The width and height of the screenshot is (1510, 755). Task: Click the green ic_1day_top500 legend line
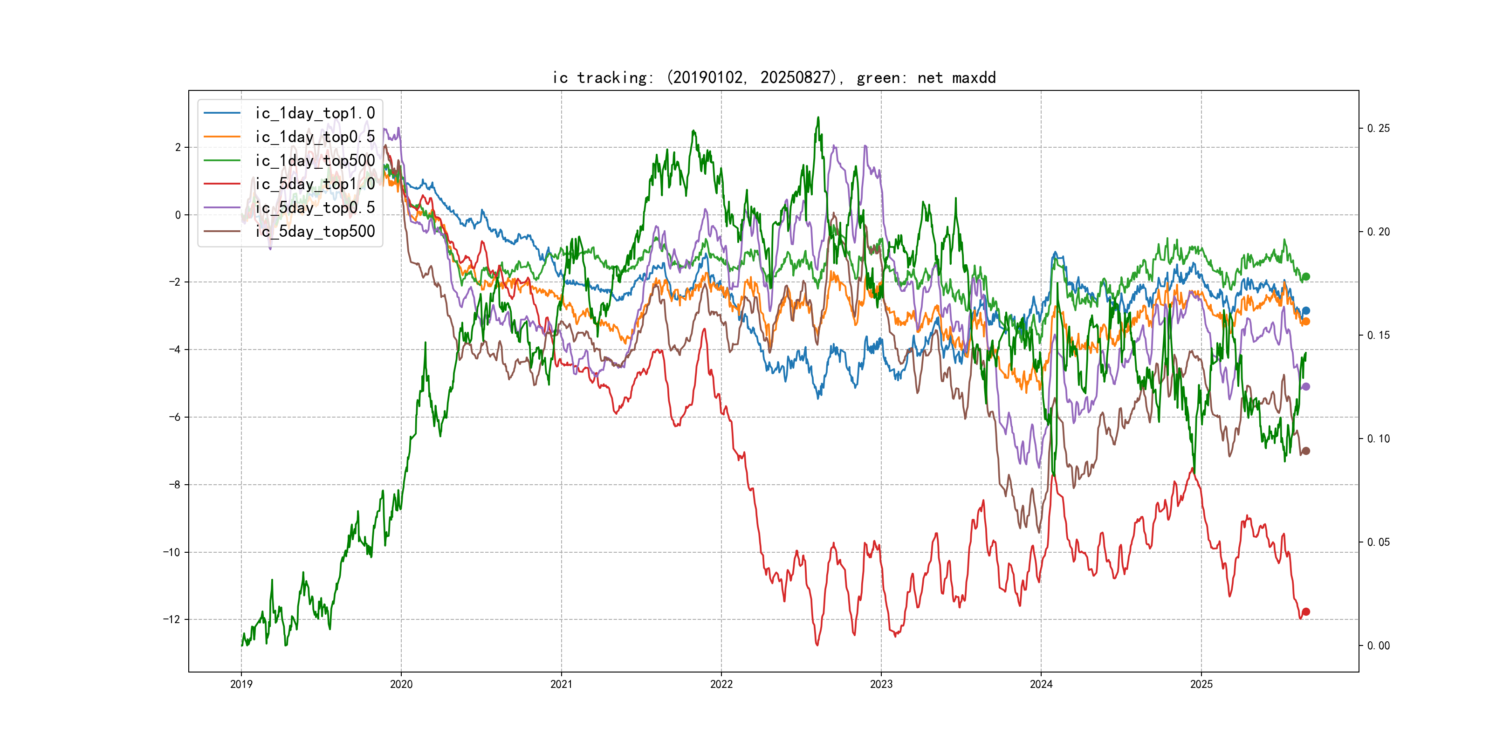pos(221,161)
